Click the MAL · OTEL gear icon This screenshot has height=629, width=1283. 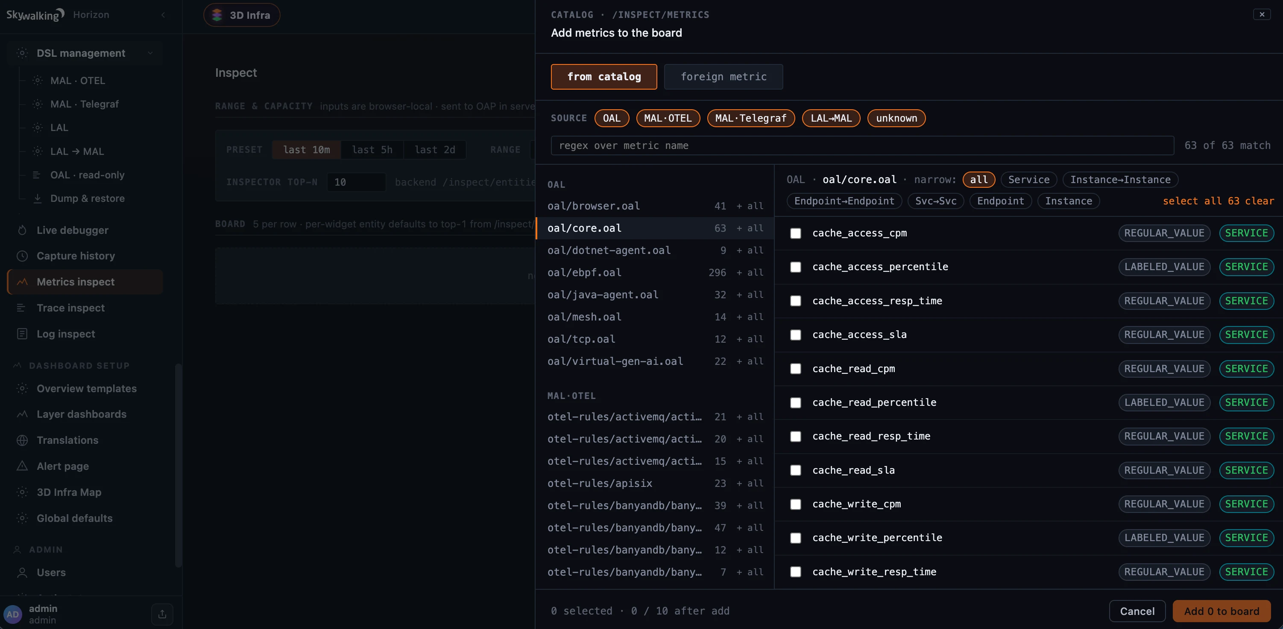[x=37, y=80]
